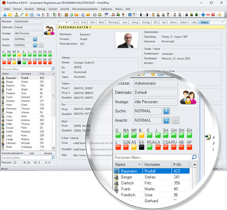Image resolution: width=227 pixels, height=210 pixels.
Task: Toggle the yellow B status indicator
Action: tap(19, 55)
